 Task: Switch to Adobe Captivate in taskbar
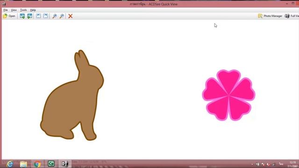click(51, 164)
